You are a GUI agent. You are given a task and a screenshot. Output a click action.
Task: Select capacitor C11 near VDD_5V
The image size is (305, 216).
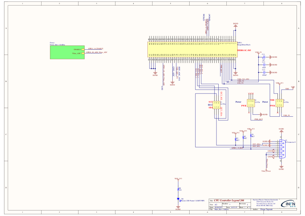click(263, 57)
